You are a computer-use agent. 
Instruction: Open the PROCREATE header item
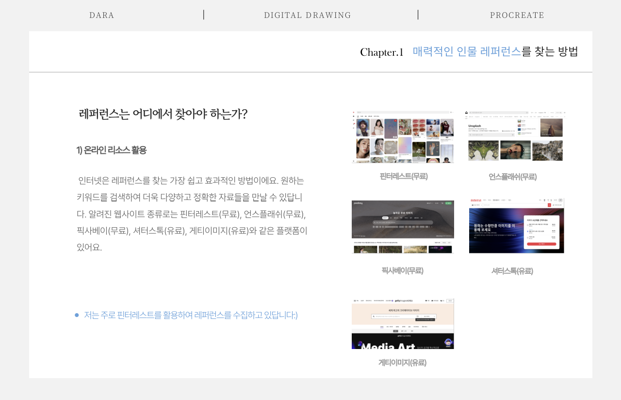click(517, 15)
